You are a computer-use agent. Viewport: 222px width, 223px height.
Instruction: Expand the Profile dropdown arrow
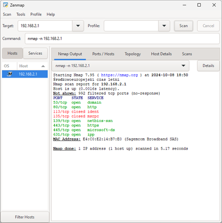click(x=164, y=26)
